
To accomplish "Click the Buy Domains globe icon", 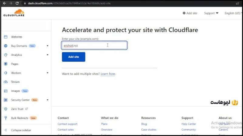I will (6, 46).
